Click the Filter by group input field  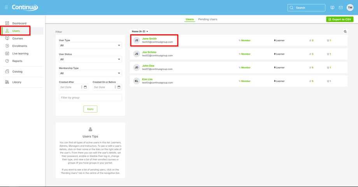point(90,98)
